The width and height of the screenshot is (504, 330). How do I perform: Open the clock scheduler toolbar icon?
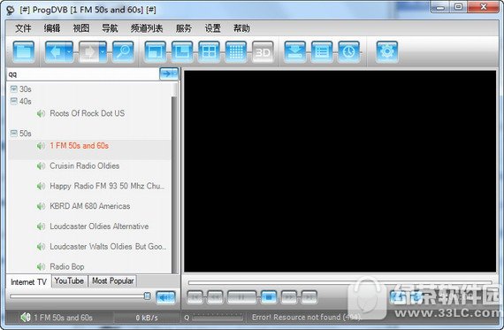click(x=348, y=52)
